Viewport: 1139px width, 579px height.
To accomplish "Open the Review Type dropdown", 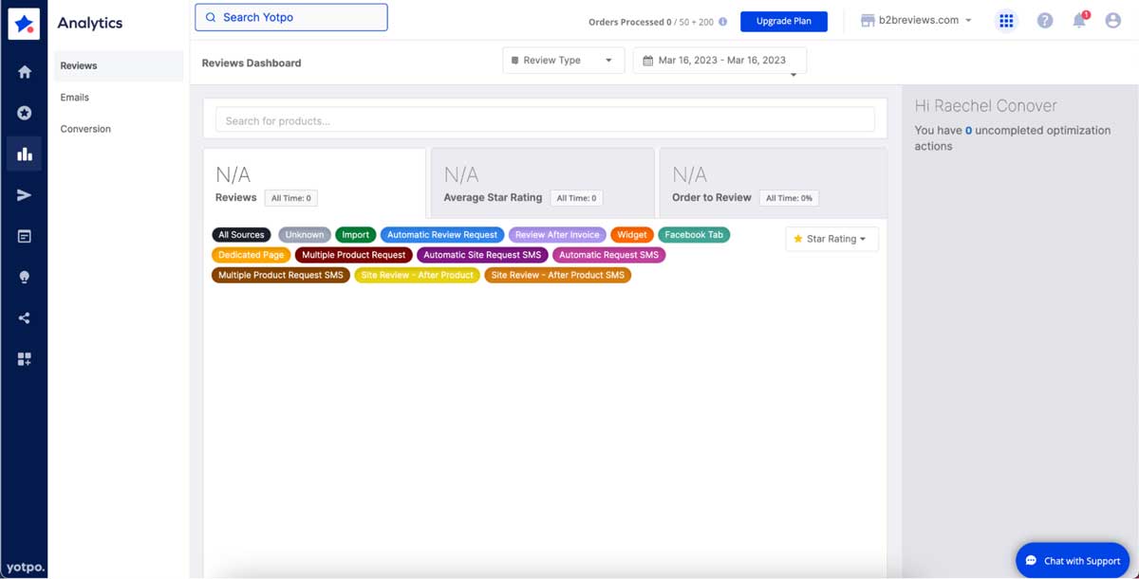I will [563, 60].
